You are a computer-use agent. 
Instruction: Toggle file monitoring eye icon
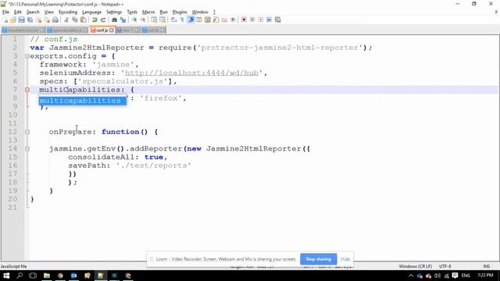click(x=233, y=20)
